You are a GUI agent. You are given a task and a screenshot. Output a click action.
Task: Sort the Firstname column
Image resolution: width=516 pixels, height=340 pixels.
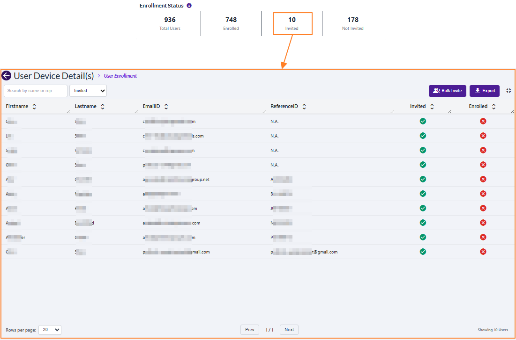click(x=33, y=106)
